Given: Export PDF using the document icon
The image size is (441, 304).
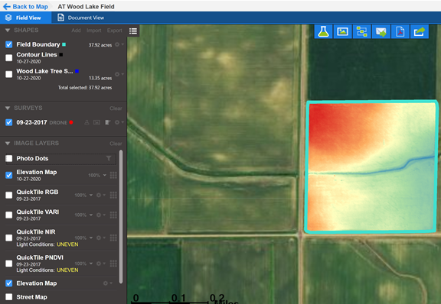Looking at the screenshot, I should tap(400, 31).
